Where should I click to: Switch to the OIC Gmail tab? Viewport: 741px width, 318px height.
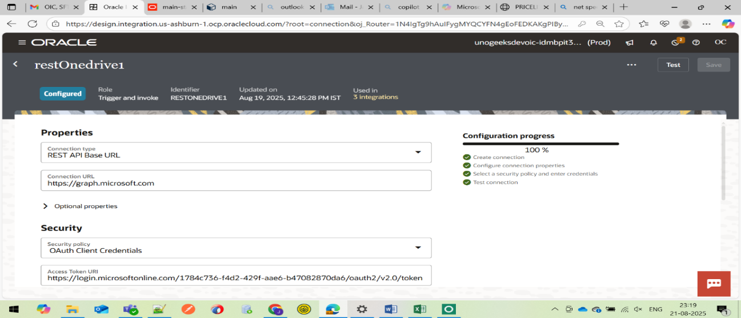[54, 7]
